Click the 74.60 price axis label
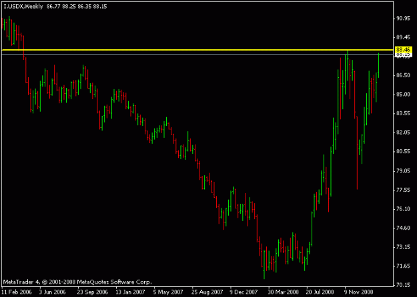The height and width of the screenshot is (297, 417). tap(404, 228)
